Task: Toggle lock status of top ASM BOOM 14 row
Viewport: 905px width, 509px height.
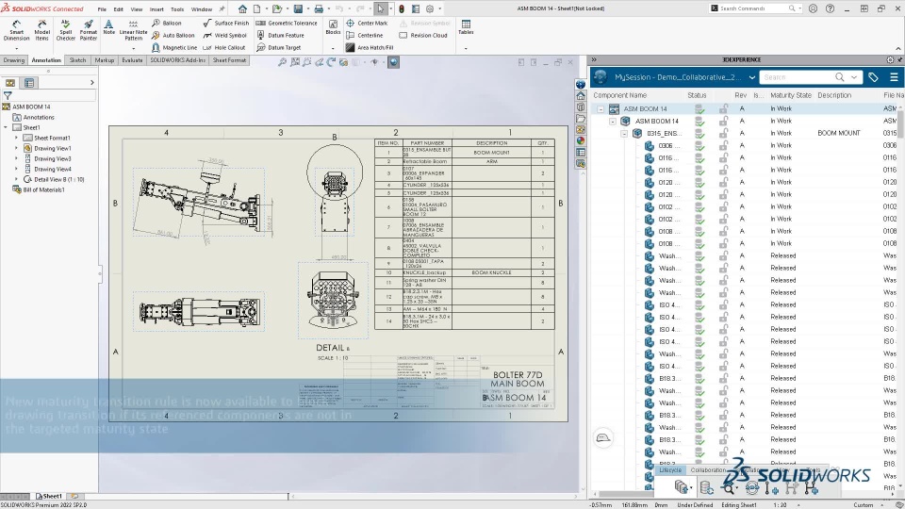Action: [x=723, y=108]
